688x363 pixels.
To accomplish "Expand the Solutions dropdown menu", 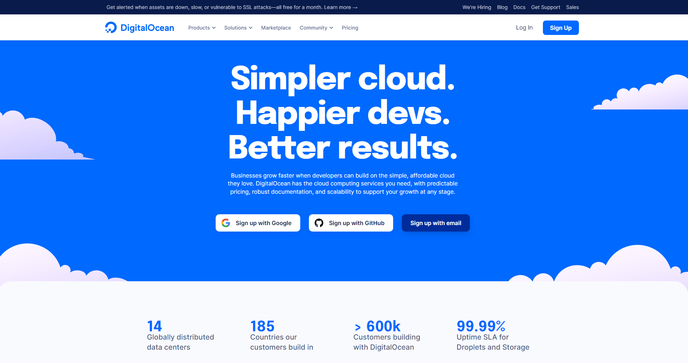I will point(238,28).
